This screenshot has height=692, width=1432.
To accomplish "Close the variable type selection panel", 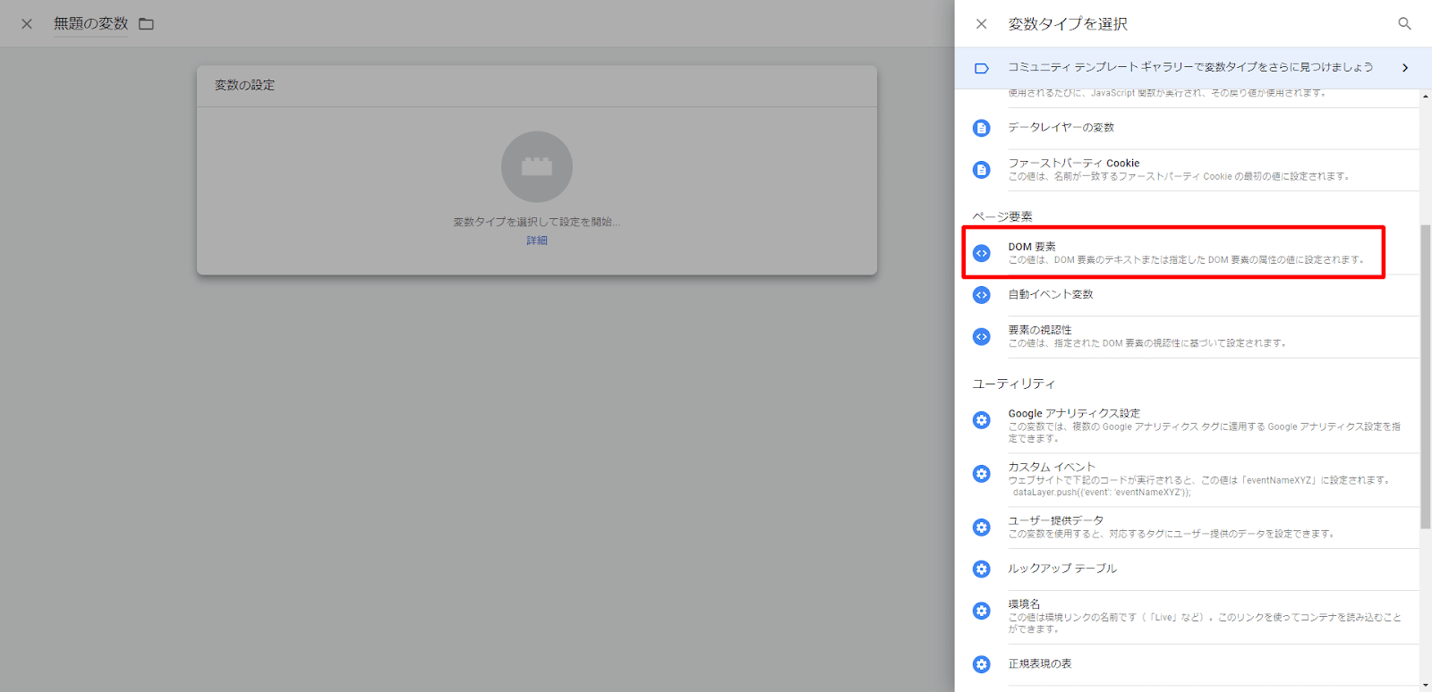I will 981,24.
